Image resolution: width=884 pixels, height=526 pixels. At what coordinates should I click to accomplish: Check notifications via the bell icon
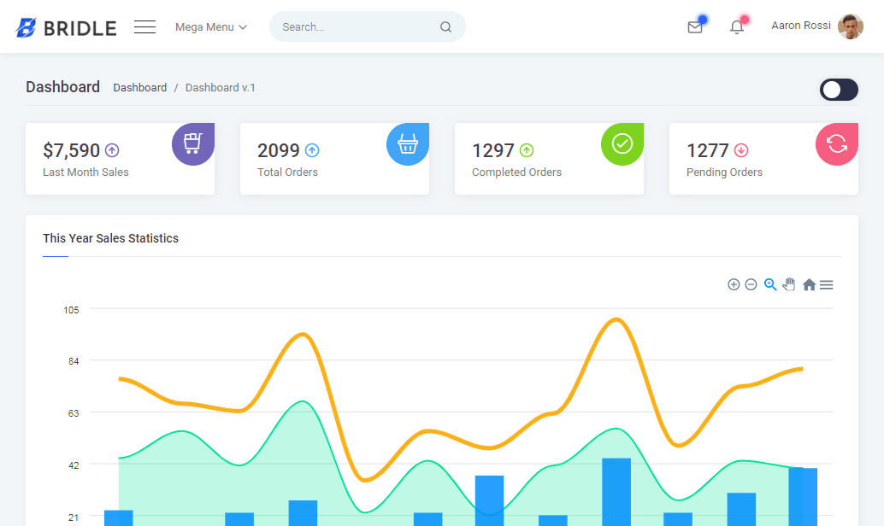pyautogui.click(x=736, y=26)
